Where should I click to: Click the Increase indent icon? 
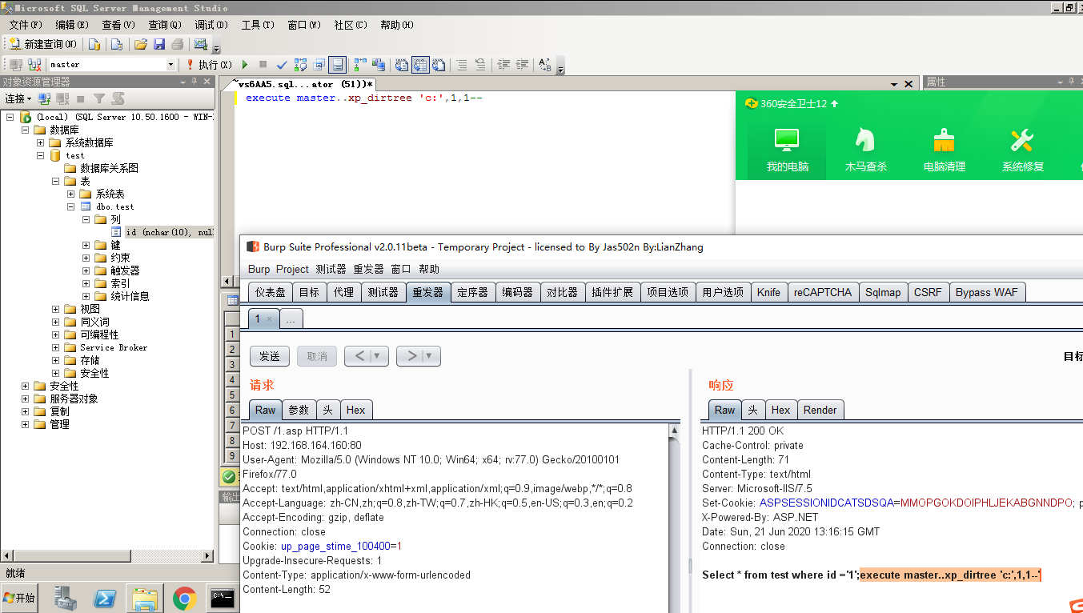(x=522, y=64)
